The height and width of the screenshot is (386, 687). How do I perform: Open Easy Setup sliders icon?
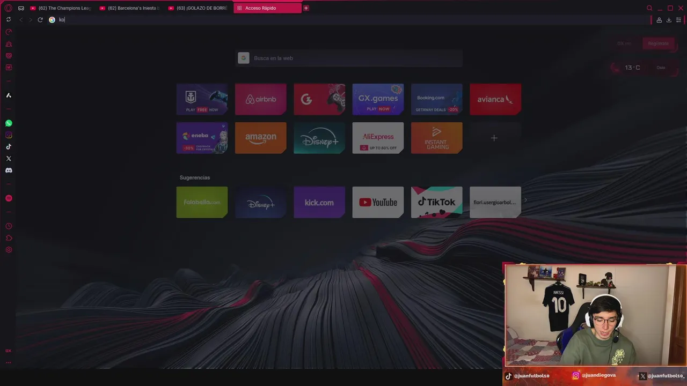[678, 20]
